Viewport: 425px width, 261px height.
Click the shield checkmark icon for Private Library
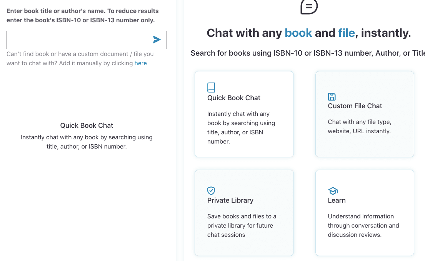(x=211, y=190)
